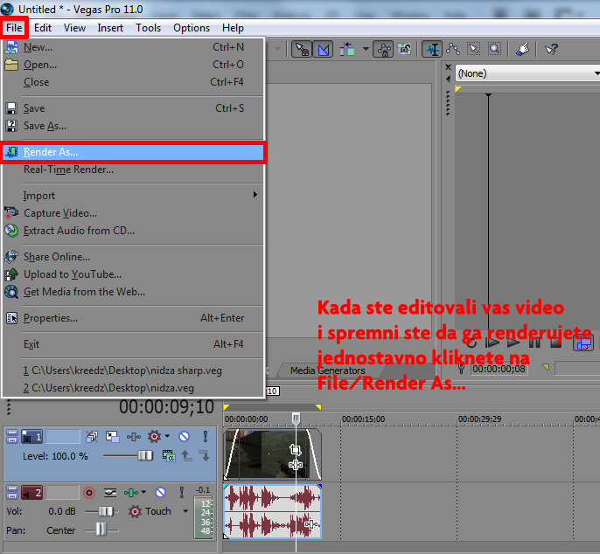This screenshot has width=600, height=554.
Task: Select Extract Audio from CD...
Action: 133,231
